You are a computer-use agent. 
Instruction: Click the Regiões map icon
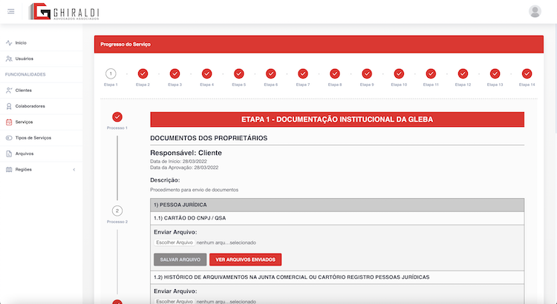pos(9,170)
